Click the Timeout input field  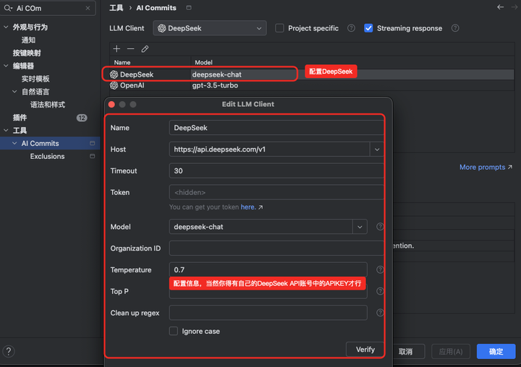click(276, 171)
